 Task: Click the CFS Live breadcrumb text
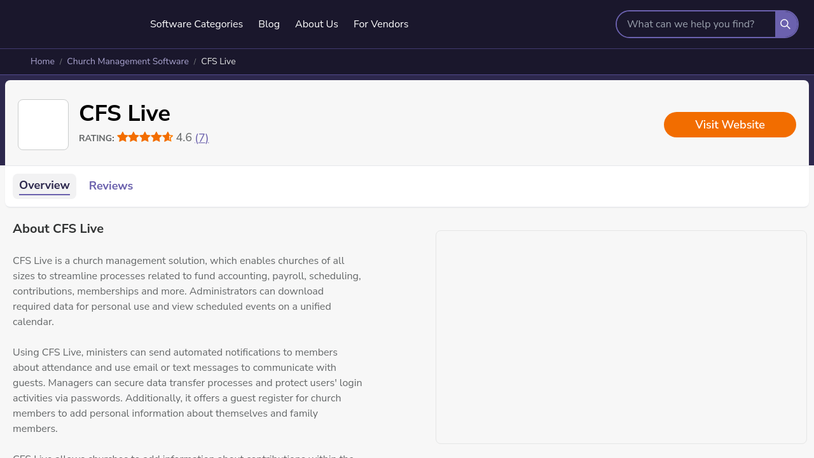(218, 62)
